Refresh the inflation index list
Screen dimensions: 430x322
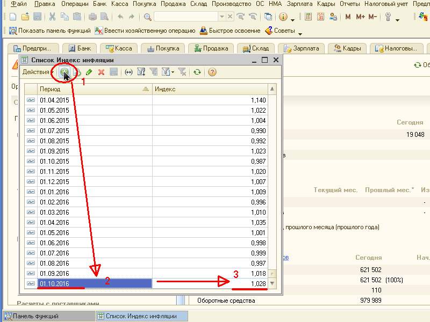click(x=197, y=72)
